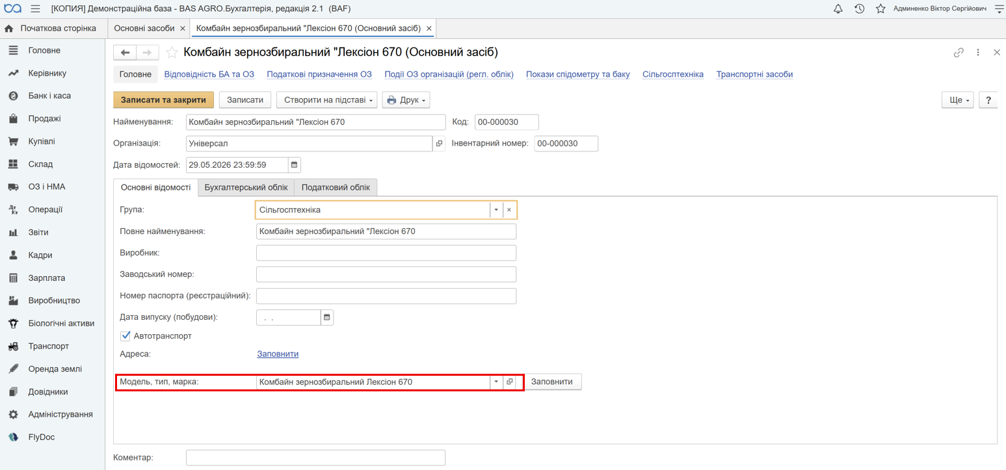1006x470 pixels.
Task: Uncheck the Автотранспорт checkbox
Action: pyautogui.click(x=126, y=336)
